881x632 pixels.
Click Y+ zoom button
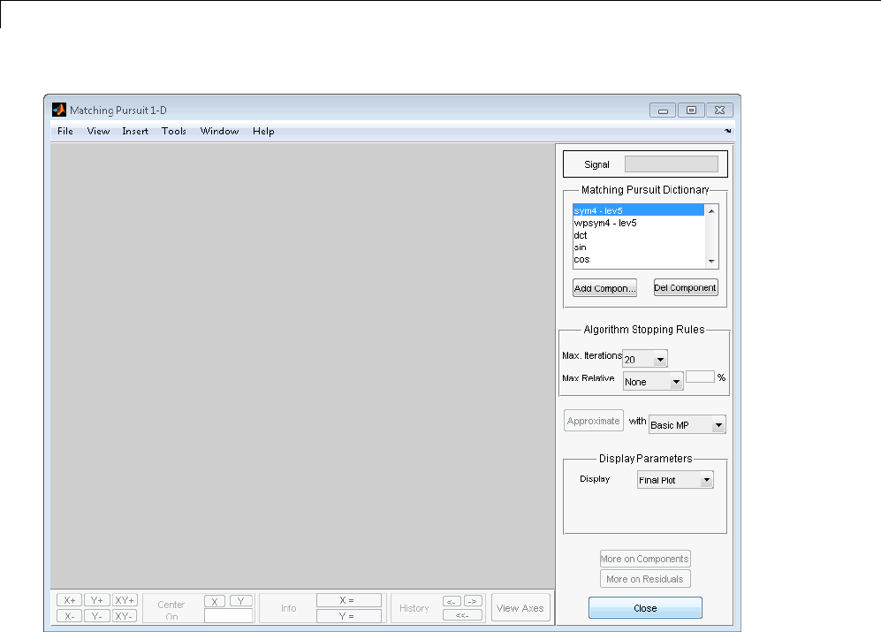(96, 600)
